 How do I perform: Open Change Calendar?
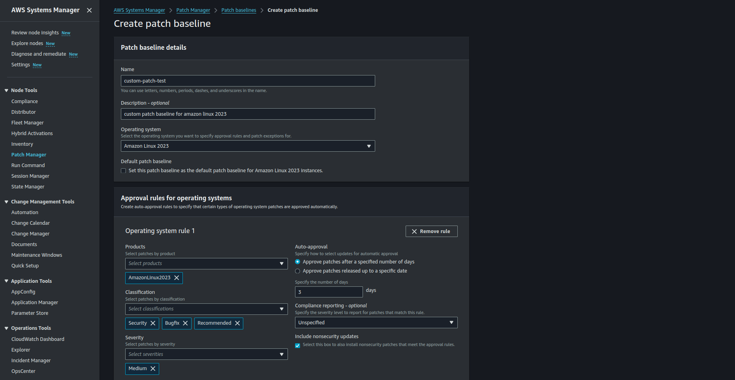[30, 223]
